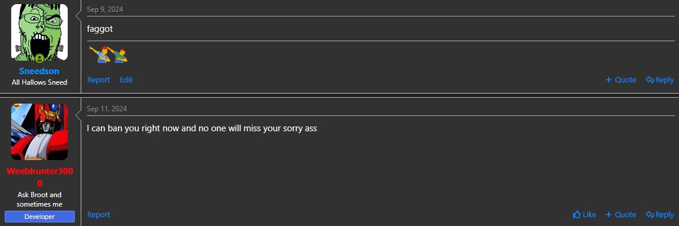This screenshot has width=679, height=226.
Task: Click the 'All Hallows Sneed' user title
Action: (x=39, y=82)
